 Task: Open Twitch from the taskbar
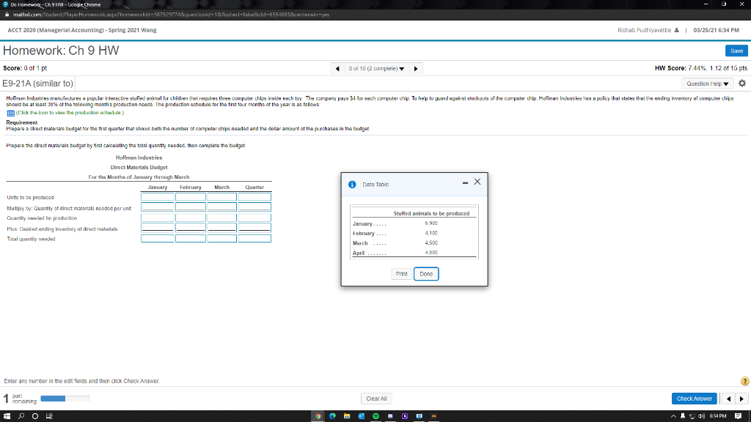405,416
